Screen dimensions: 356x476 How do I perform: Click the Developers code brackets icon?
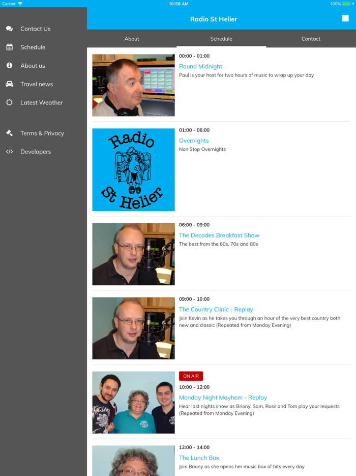pyautogui.click(x=9, y=151)
